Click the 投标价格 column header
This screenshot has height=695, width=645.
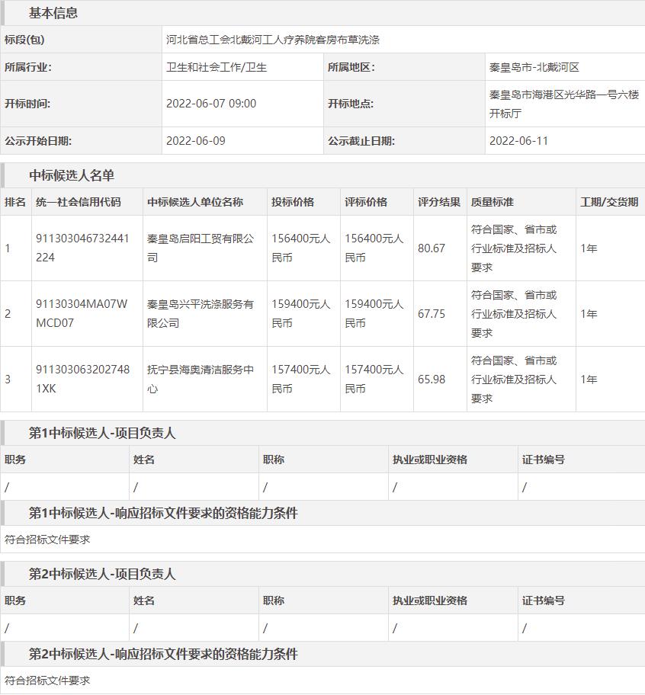(293, 202)
